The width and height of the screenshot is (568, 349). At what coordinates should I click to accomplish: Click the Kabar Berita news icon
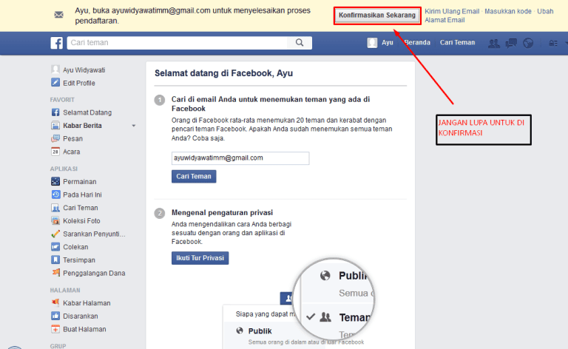point(55,125)
